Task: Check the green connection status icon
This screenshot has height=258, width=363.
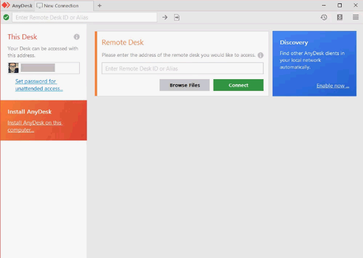Action: (x=6, y=17)
